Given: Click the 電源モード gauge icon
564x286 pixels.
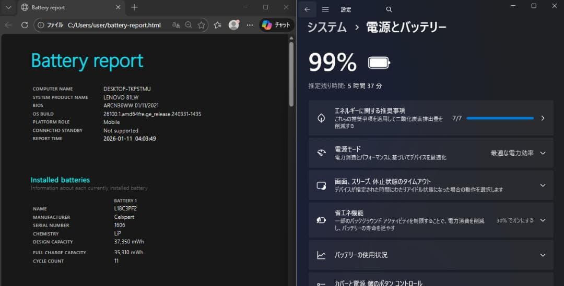Looking at the screenshot, I should click(x=321, y=153).
